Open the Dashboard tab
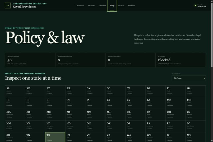 pos(80,6)
